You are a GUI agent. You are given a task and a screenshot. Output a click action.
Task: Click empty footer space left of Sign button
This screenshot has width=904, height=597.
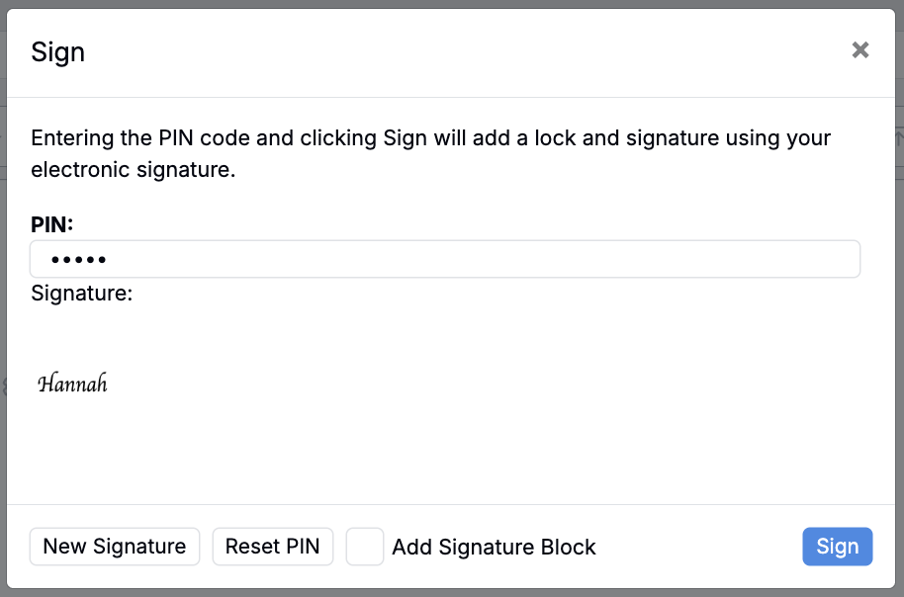coord(702,547)
